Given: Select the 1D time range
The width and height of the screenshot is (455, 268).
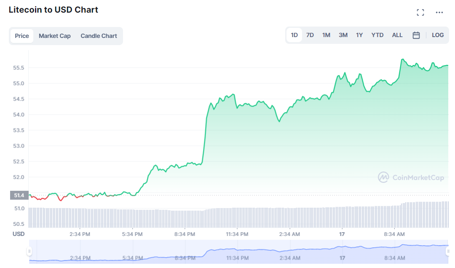Looking at the screenshot, I should click(294, 35).
